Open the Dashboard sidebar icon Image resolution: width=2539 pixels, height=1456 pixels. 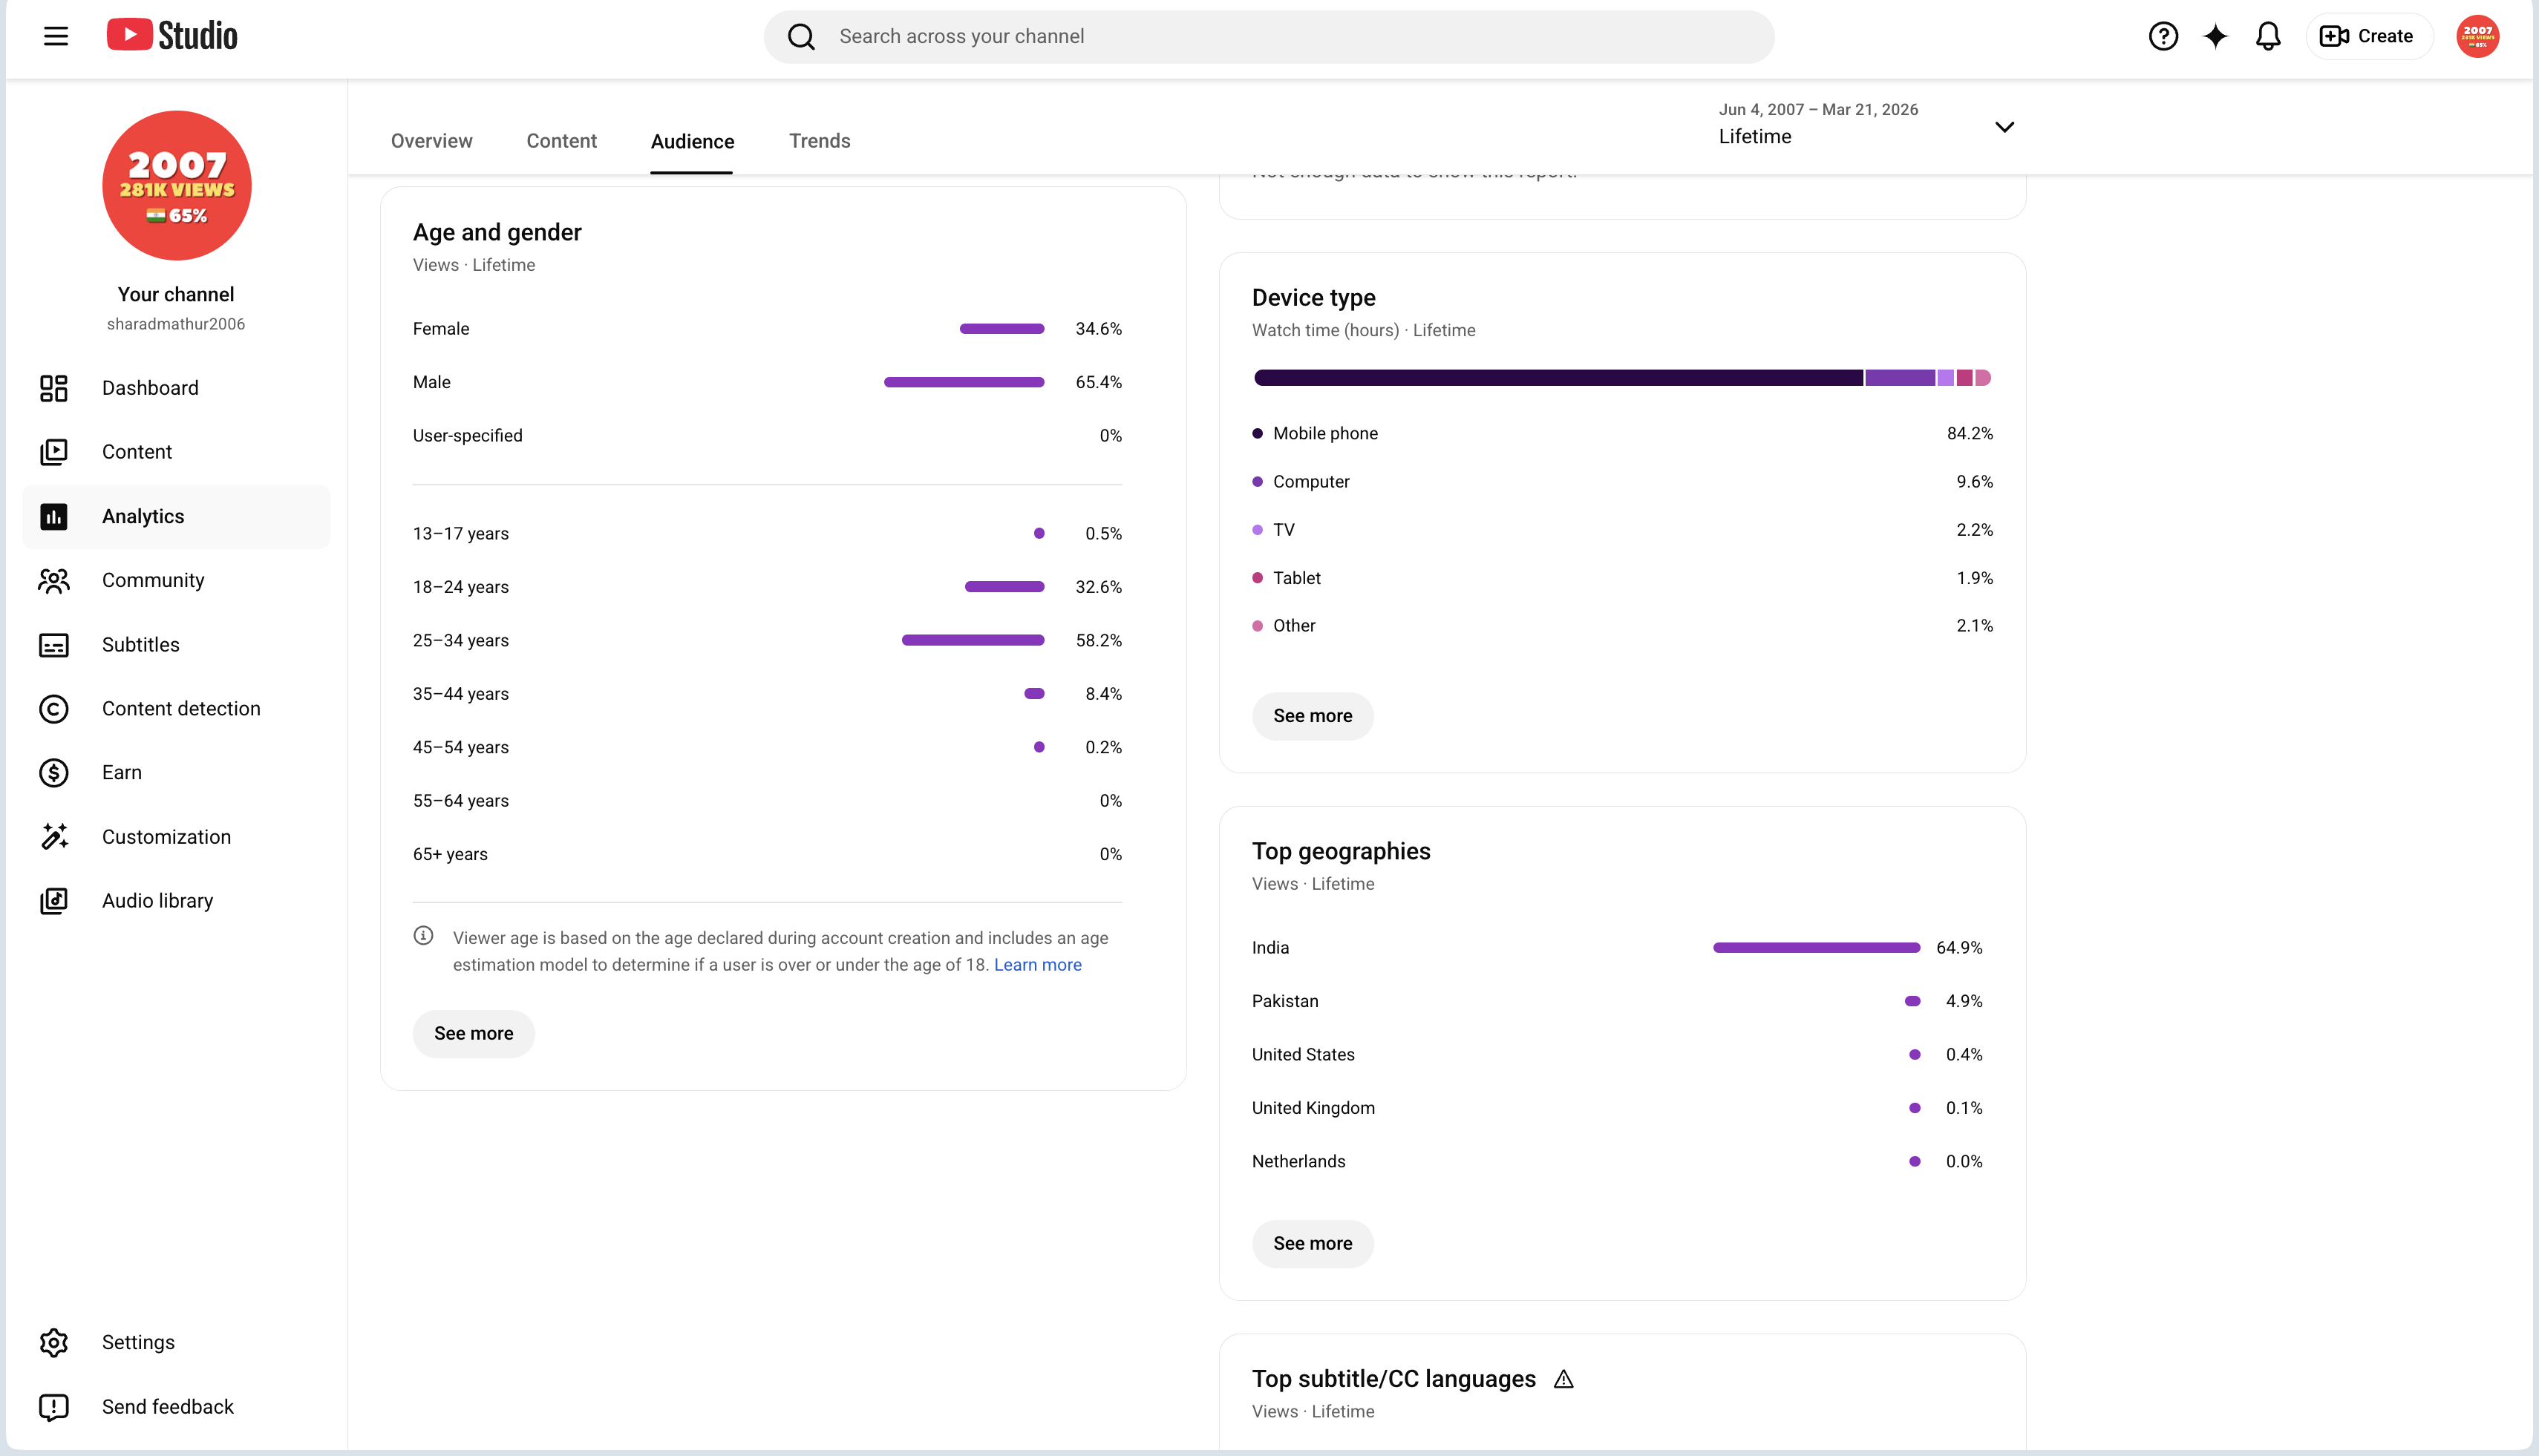click(x=54, y=388)
